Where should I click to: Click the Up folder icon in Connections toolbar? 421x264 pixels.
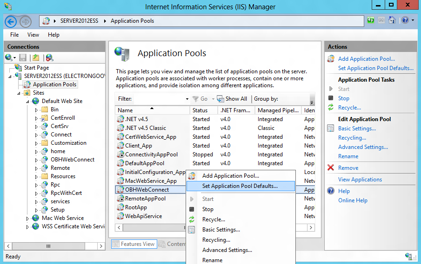(36, 57)
